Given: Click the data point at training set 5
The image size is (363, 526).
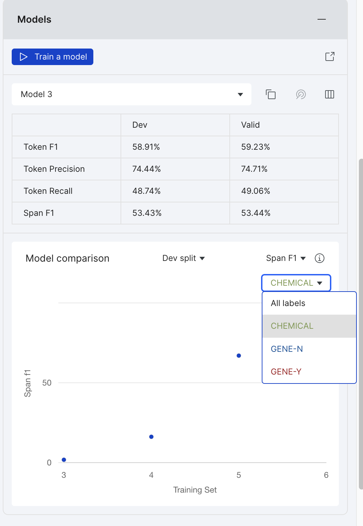Looking at the screenshot, I should (239, 356).
